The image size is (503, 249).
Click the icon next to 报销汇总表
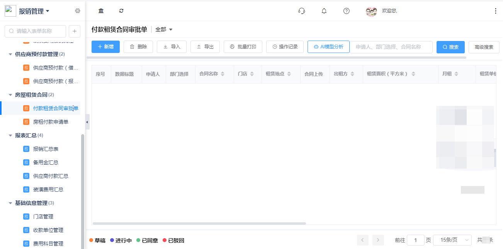click(26, 149)
